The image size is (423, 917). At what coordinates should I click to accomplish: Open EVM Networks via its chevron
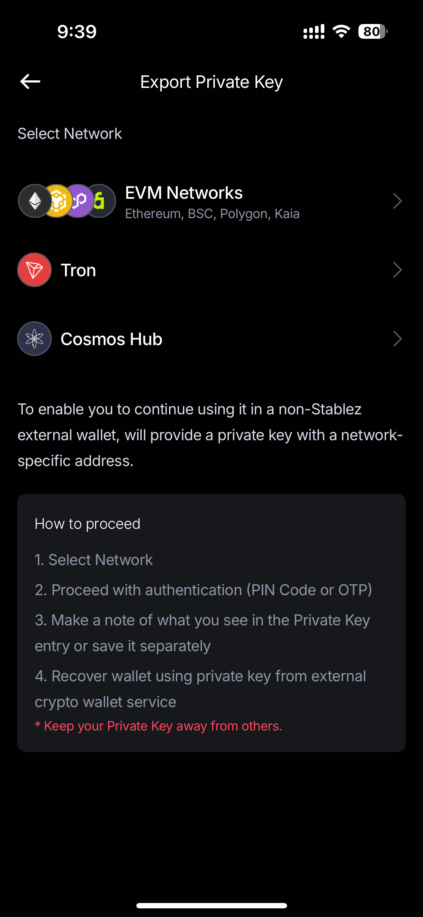point(397,201)
